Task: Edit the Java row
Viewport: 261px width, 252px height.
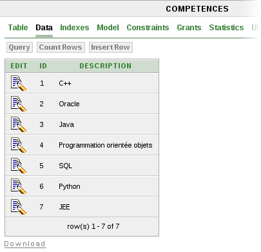Action: click(19, 124)
